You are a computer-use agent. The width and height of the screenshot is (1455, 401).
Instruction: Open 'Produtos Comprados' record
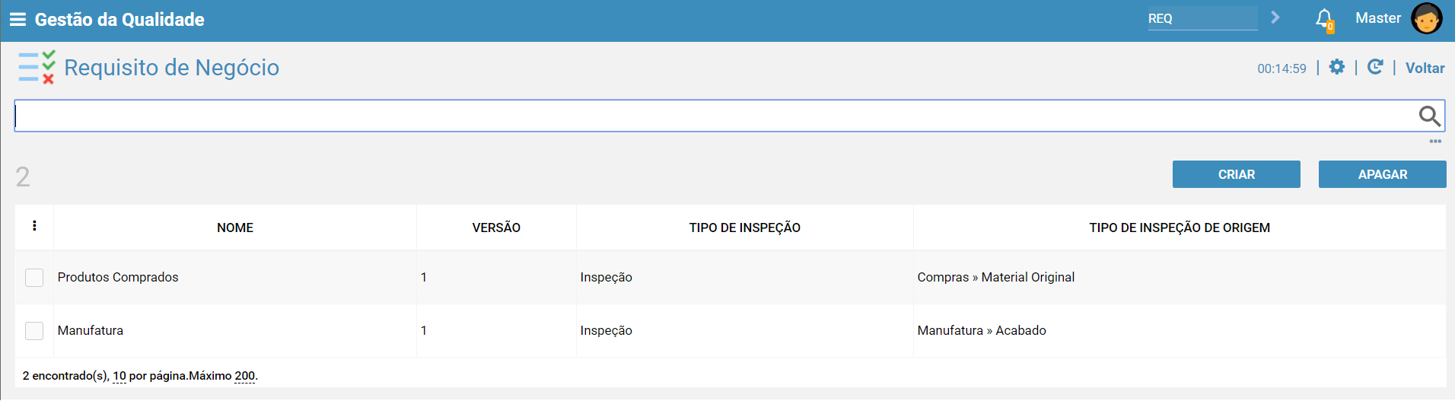coord(118,277)
